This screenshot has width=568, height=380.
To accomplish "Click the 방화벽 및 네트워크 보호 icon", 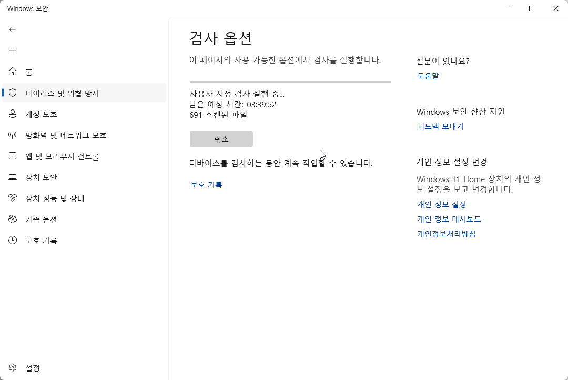I will click(13, 135).
